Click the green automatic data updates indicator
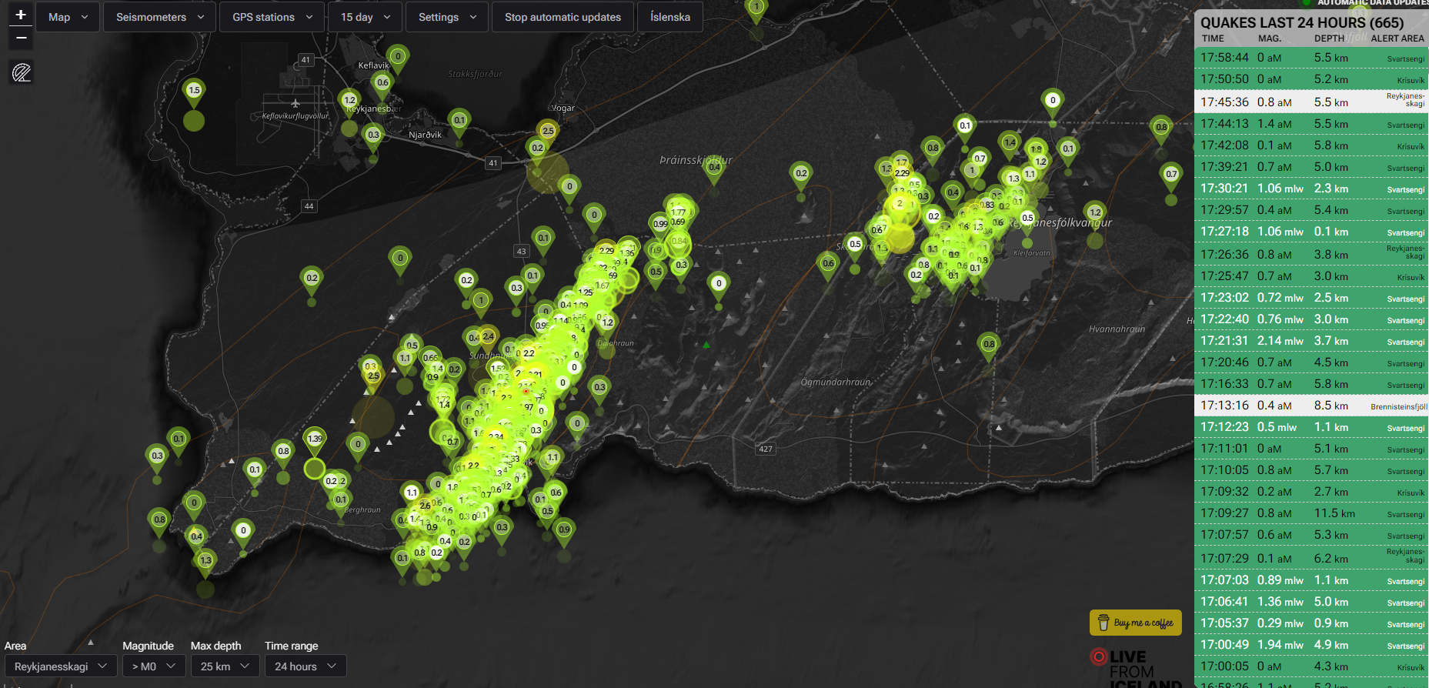Viewport: 1429px width, 688px height. pos(1306,3)
